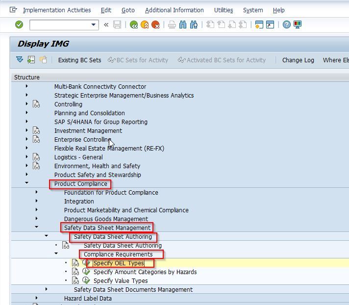Viewport: 349px width, 305px height.
Task: Execute the Specify OEL Types activity icon
Action: tap(86, 263)
